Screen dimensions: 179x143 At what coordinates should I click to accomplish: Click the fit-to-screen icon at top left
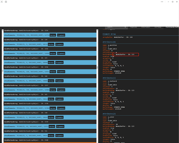coord(2,2)
